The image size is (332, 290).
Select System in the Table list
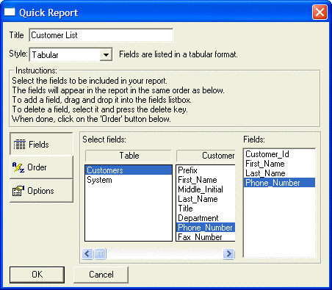tap(129, 180)
